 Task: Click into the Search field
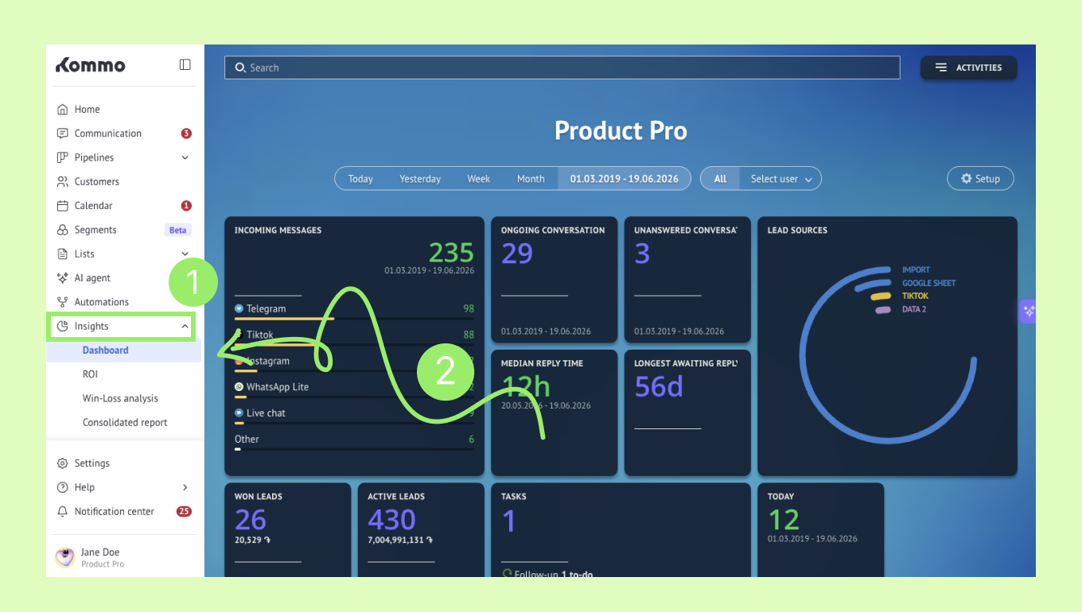(x=562, y=68)
